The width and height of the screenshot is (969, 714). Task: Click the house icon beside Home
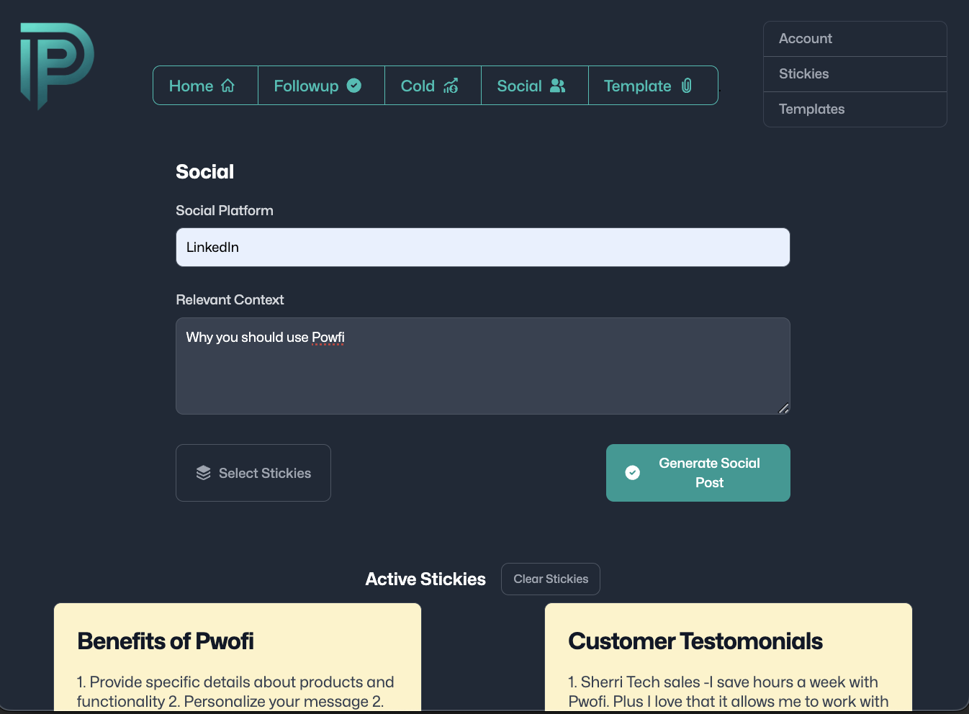coord(228,86)
